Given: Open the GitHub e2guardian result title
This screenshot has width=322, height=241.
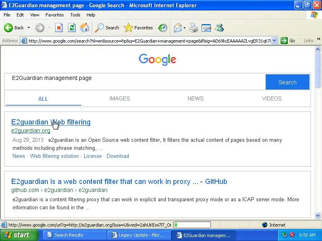Looking at the screenshot, I should coord(119,182).
